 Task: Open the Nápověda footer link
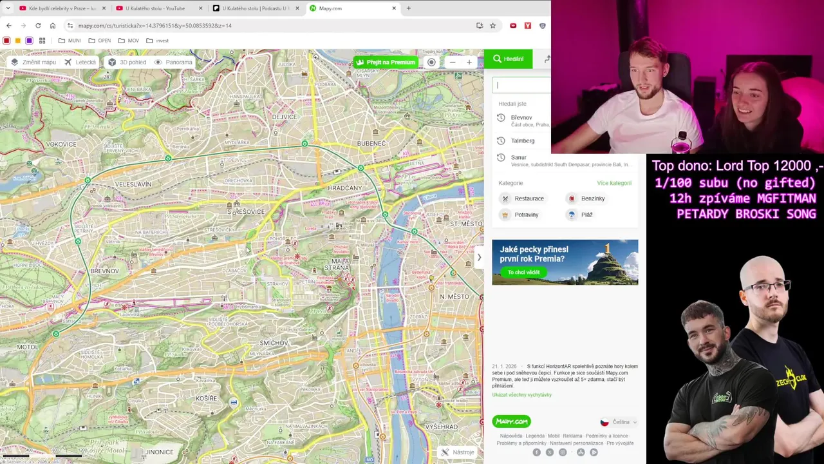tap(511, 436)
